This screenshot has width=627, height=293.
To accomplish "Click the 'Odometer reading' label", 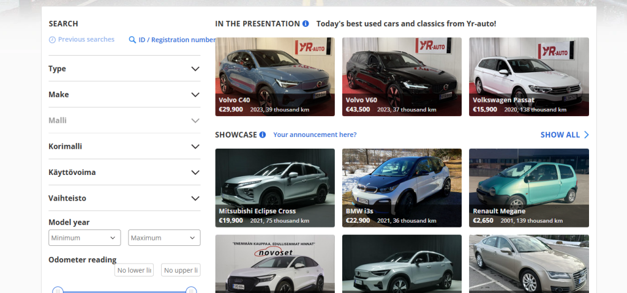I will tap(83, 260).
